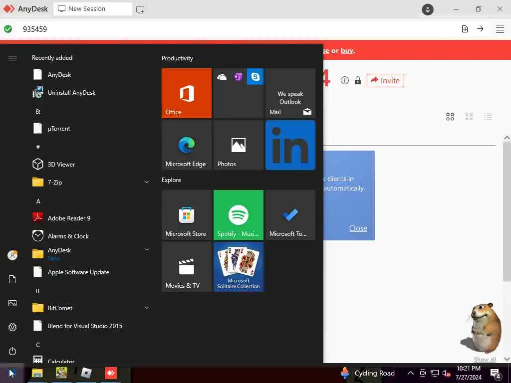The width and height of the screenshot is (511, 383).
Task: Launch the Spotify Music tile
Action: pos(238,215)
